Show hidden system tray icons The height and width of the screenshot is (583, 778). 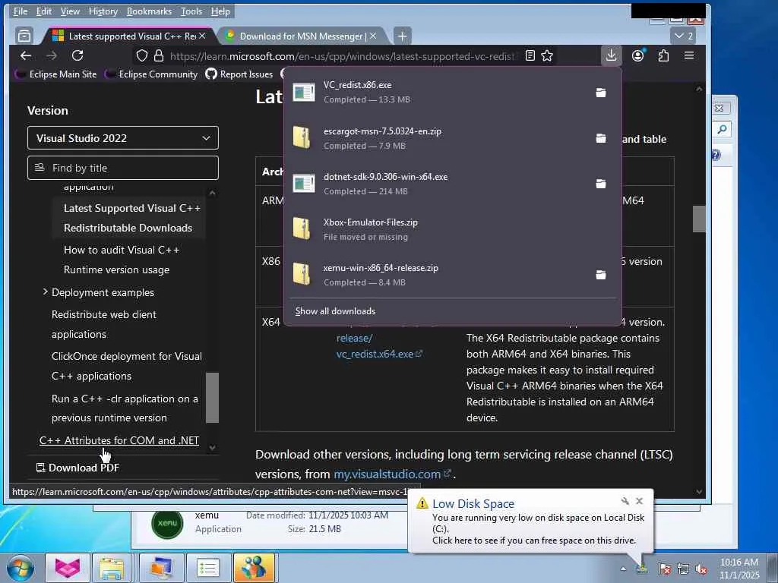point(623,569)
